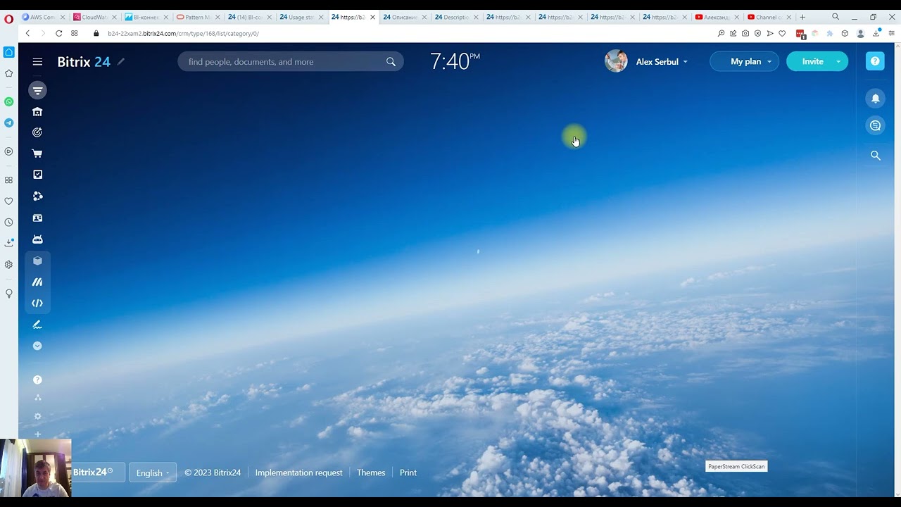Open the Themes link in the footer
The height and width of the screenshot is (507, 901).
pos(371,472)
